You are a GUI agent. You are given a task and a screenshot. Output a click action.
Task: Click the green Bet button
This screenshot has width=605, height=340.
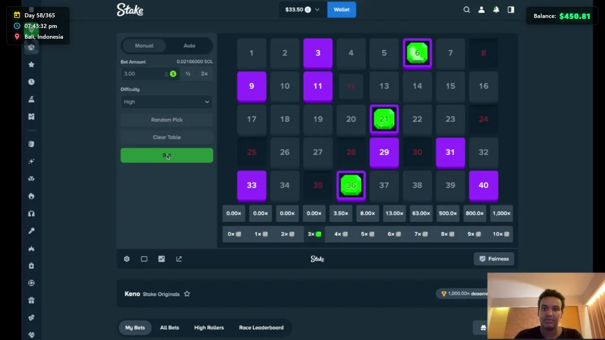click(x=167, y=155)
